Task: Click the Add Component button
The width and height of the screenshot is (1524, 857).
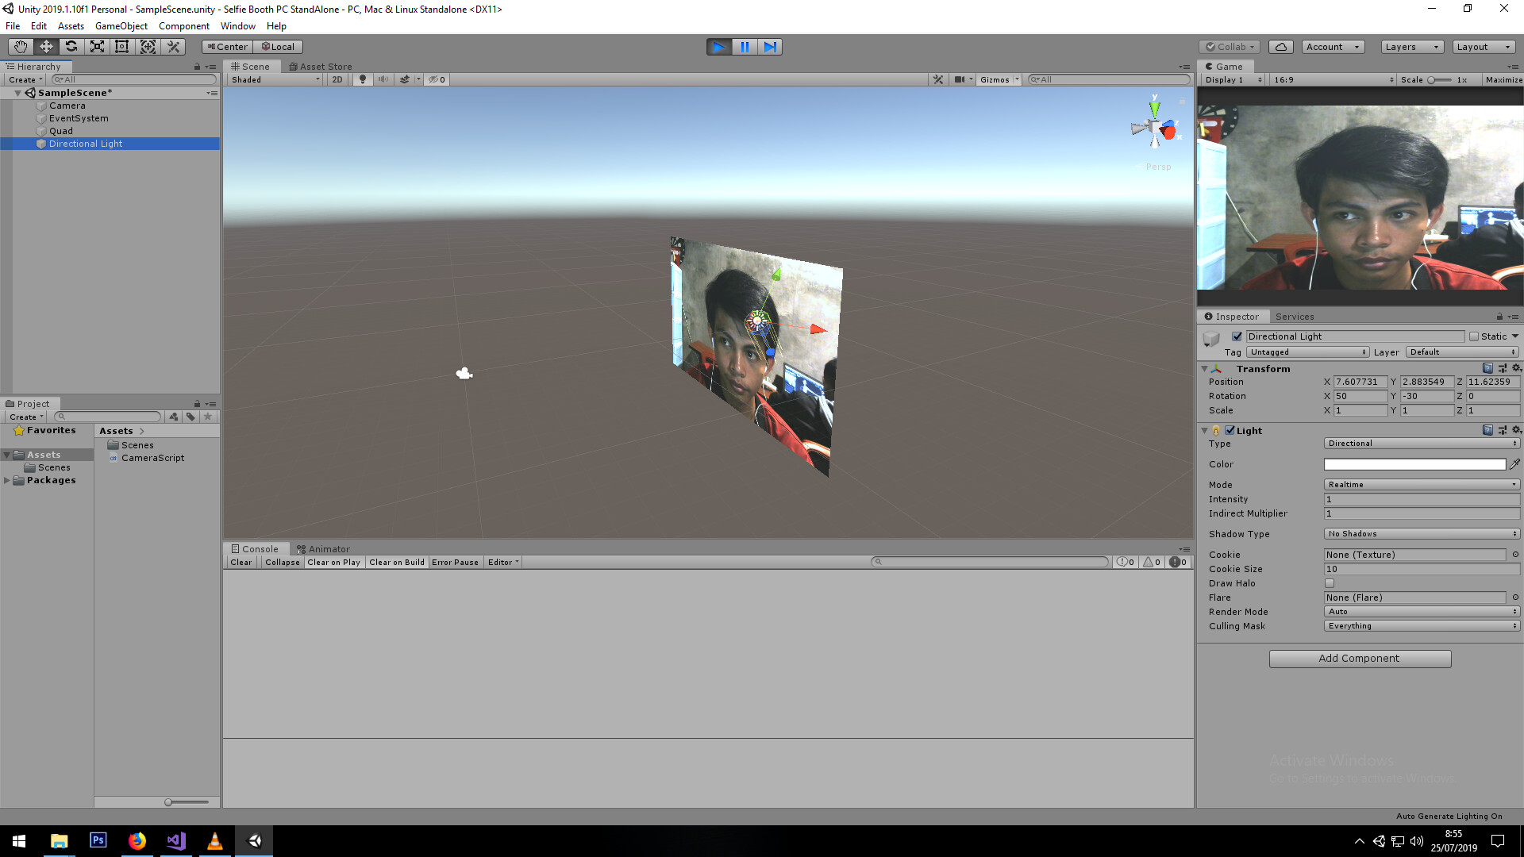Action: 1360,659
